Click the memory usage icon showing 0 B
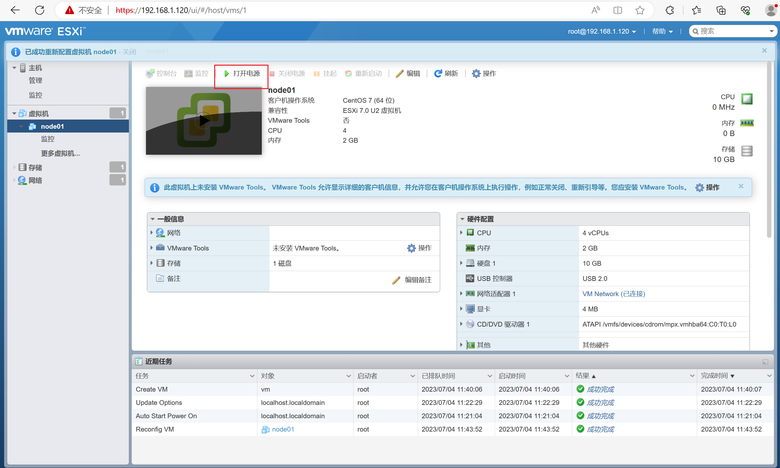Screen dimensions: 780x468 (x=747, y=123)
